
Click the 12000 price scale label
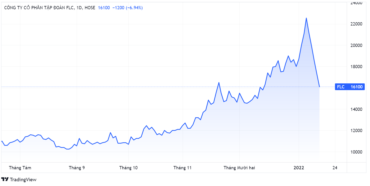(356, 131)
